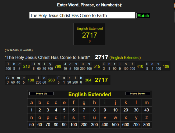Click the word sum 260 for 'to'
Image resolution: width=175 pixels, height=133 pixels.
point(51,80)
